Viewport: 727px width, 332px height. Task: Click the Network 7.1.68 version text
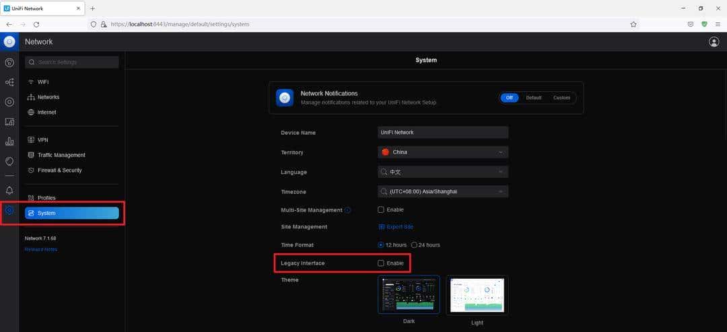[40, 238]
